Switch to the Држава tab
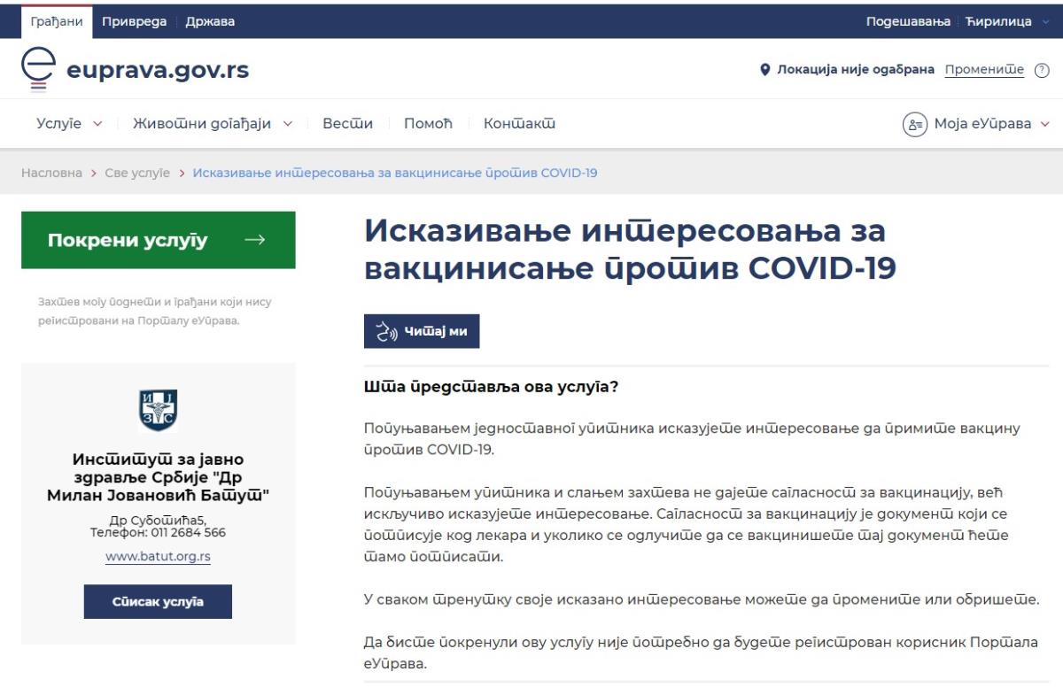Viewport: 1063px width, 695px height. pos(210,21)
